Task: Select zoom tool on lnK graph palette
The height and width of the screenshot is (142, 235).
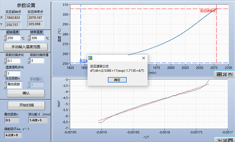Action: (225, 139)
